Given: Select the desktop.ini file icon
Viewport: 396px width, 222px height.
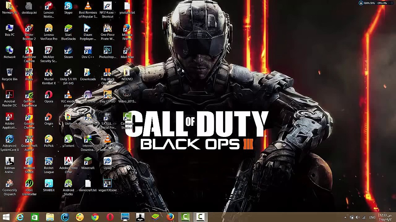Looking at the screenshot, I should click(29, 8).
